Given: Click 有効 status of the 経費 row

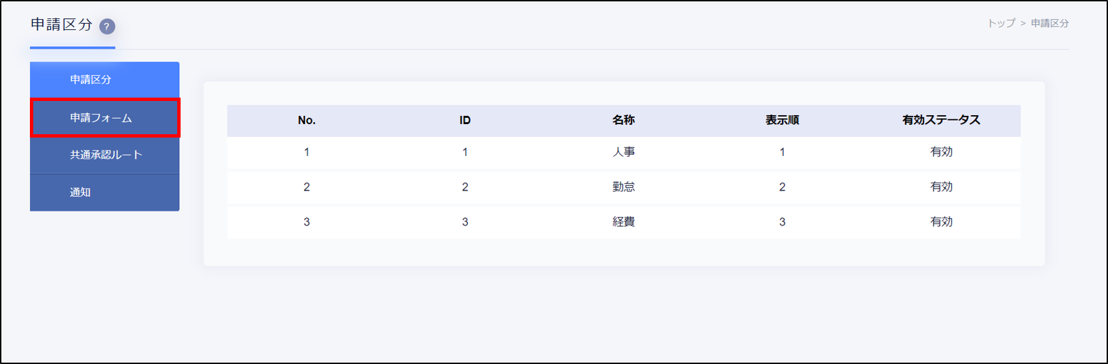Looking at the screenshot, I should (941, 222).
